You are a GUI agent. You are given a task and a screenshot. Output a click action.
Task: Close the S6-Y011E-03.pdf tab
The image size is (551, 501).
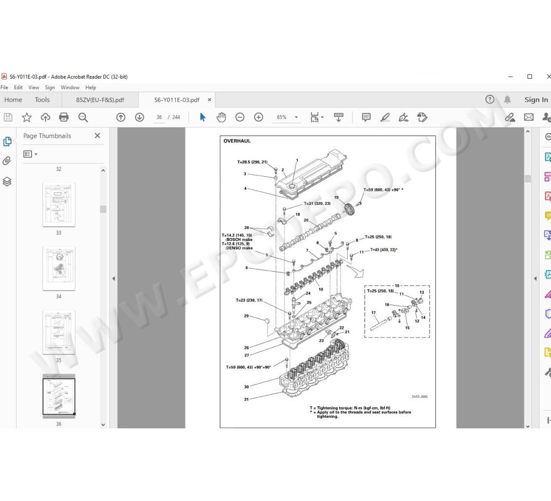coord(209,100)
